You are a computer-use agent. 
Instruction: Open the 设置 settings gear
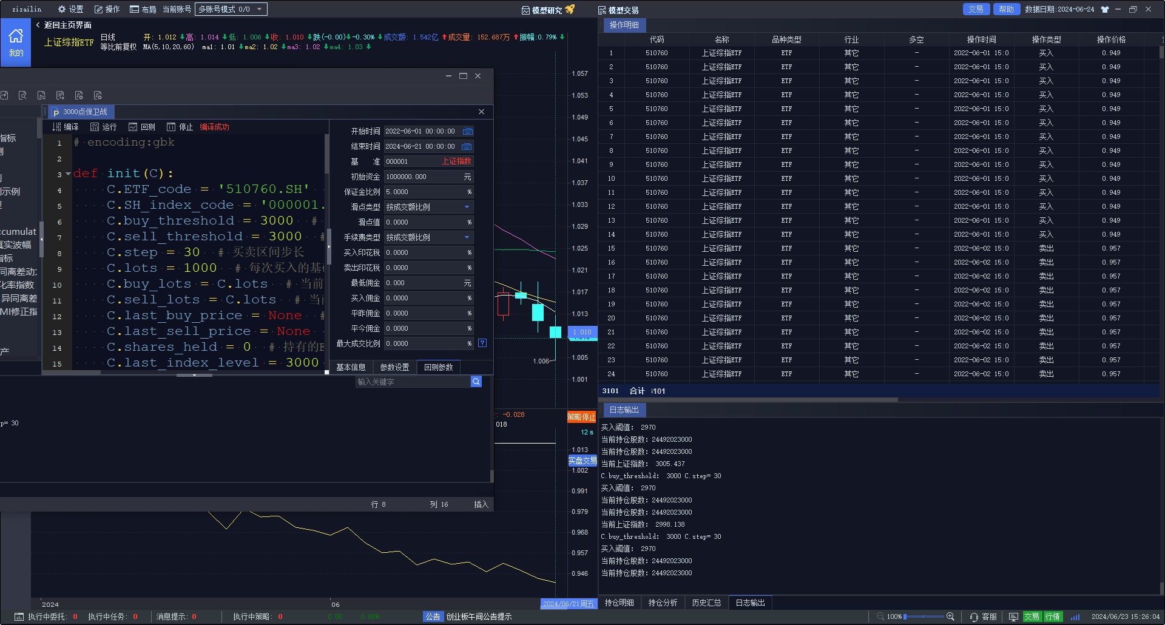pyautogui.click(x=70, y=9)
